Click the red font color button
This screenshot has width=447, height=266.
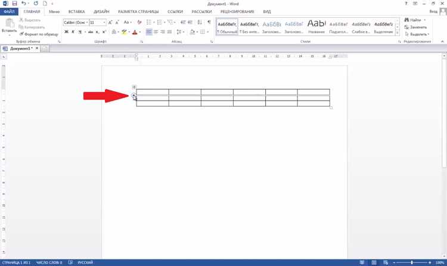click(x=135, y=32)
